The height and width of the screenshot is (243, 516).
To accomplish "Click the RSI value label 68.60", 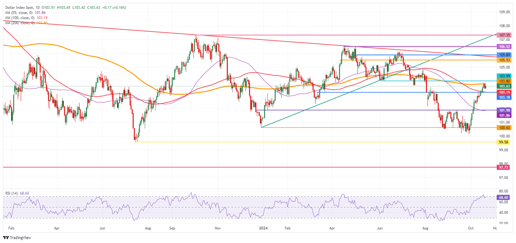I will 504,197.
